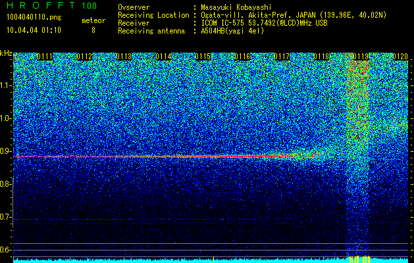This screenshot has width=414, height=263.
Task: Click the meteor label
Action: (x=93, y=20)
